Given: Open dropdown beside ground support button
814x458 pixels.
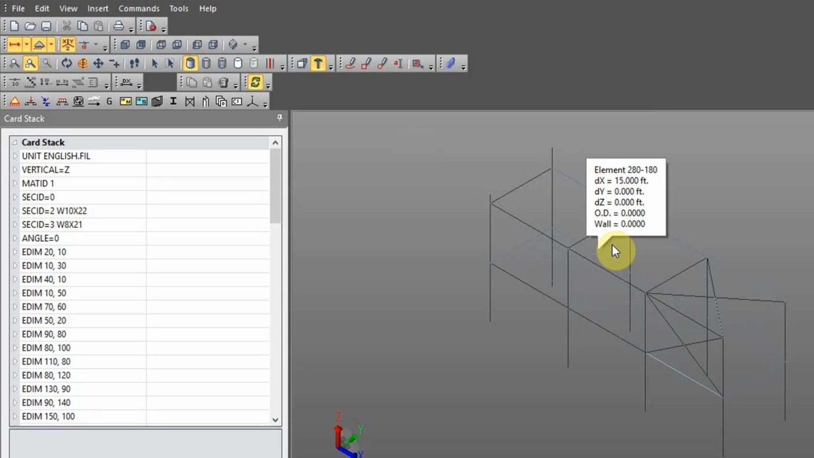Looking at the screenshot, I should pos(51,45).
